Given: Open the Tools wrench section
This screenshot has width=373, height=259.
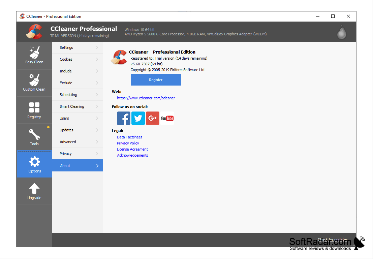Looking at the screenshot, I should (34, 137).
